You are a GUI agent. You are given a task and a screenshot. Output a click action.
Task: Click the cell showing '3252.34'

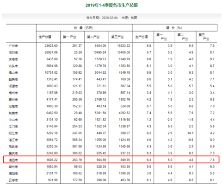click(52, 147)
